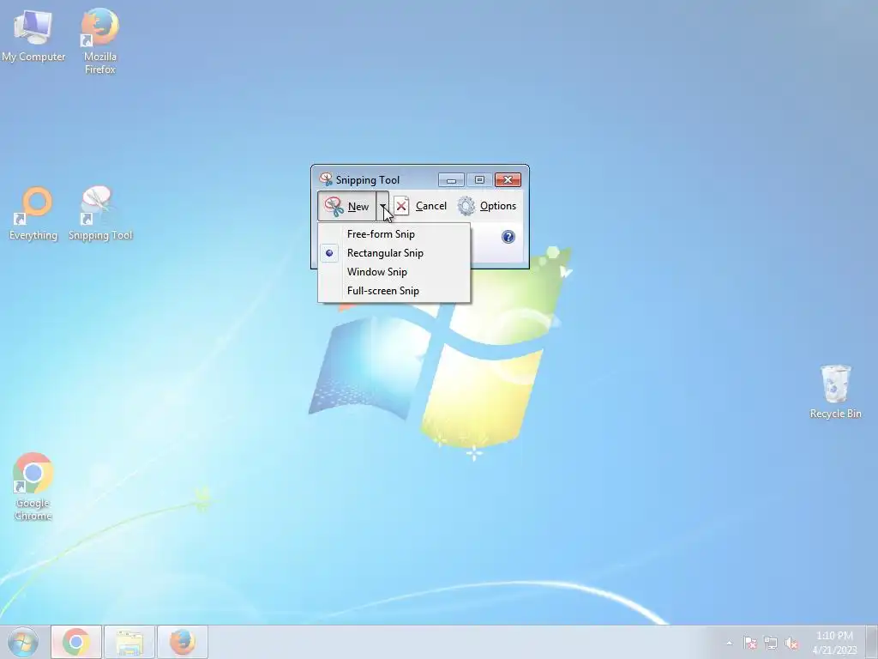Viewport: 878px width, 659px height.
Task: Select the Google Chrome desktop shortcut
Action: coord(33,487)
